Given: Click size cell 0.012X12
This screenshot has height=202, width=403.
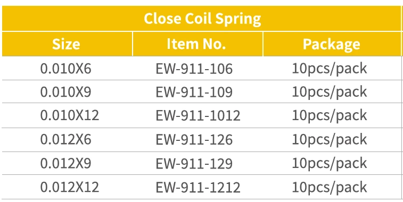Looking at the screenshot, I should tap(70, 187).
